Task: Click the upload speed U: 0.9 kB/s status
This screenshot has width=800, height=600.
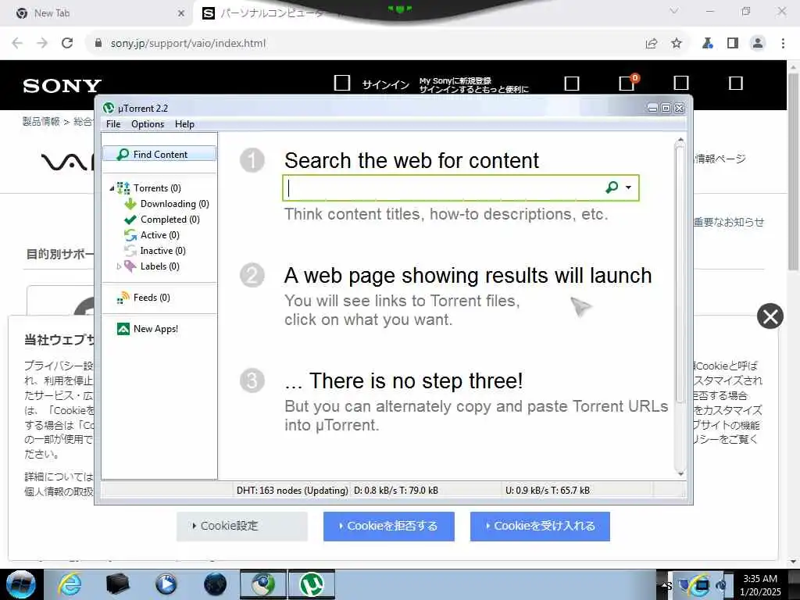Action: 548,491
